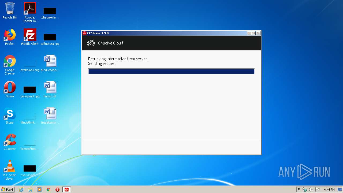343x193 pixels.
Task: Open Action Center flag icon
Action: coord(317,190)
